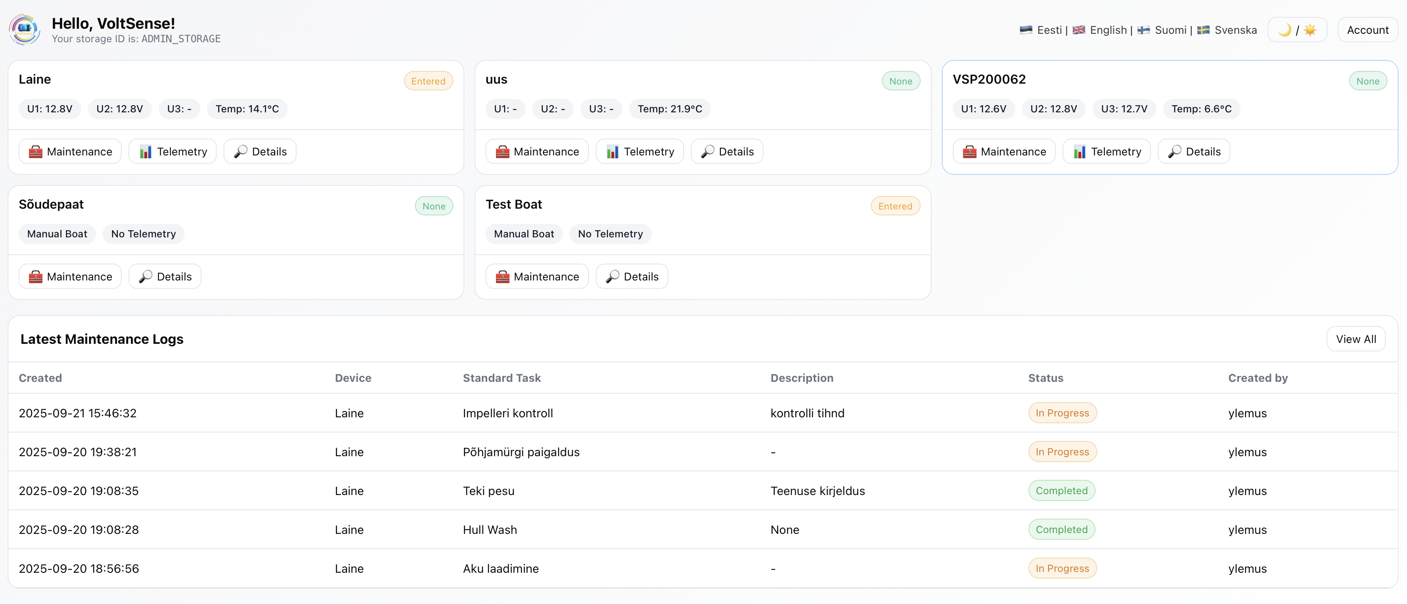Image resolution: width=1407 pixels, height=604 pixels.
Task: Click the Estonian flag icon
Action: point(1026,30)
